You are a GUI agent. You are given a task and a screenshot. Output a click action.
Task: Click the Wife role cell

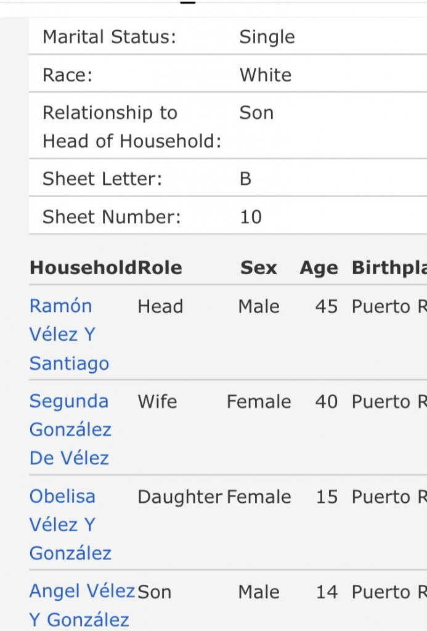coord(157,401)
